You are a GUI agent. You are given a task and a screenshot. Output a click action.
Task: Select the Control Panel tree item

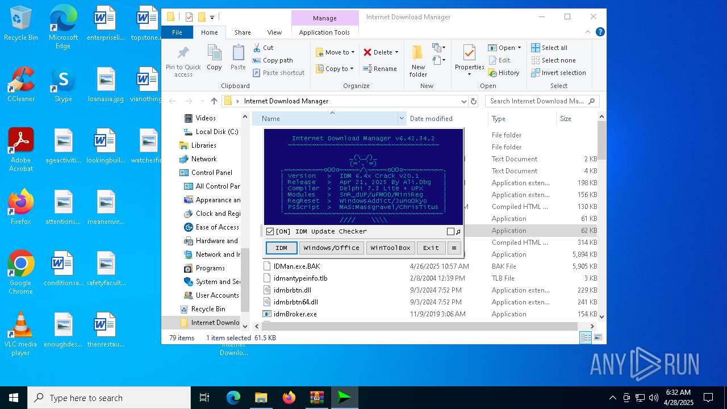click(x=211, y=173)
